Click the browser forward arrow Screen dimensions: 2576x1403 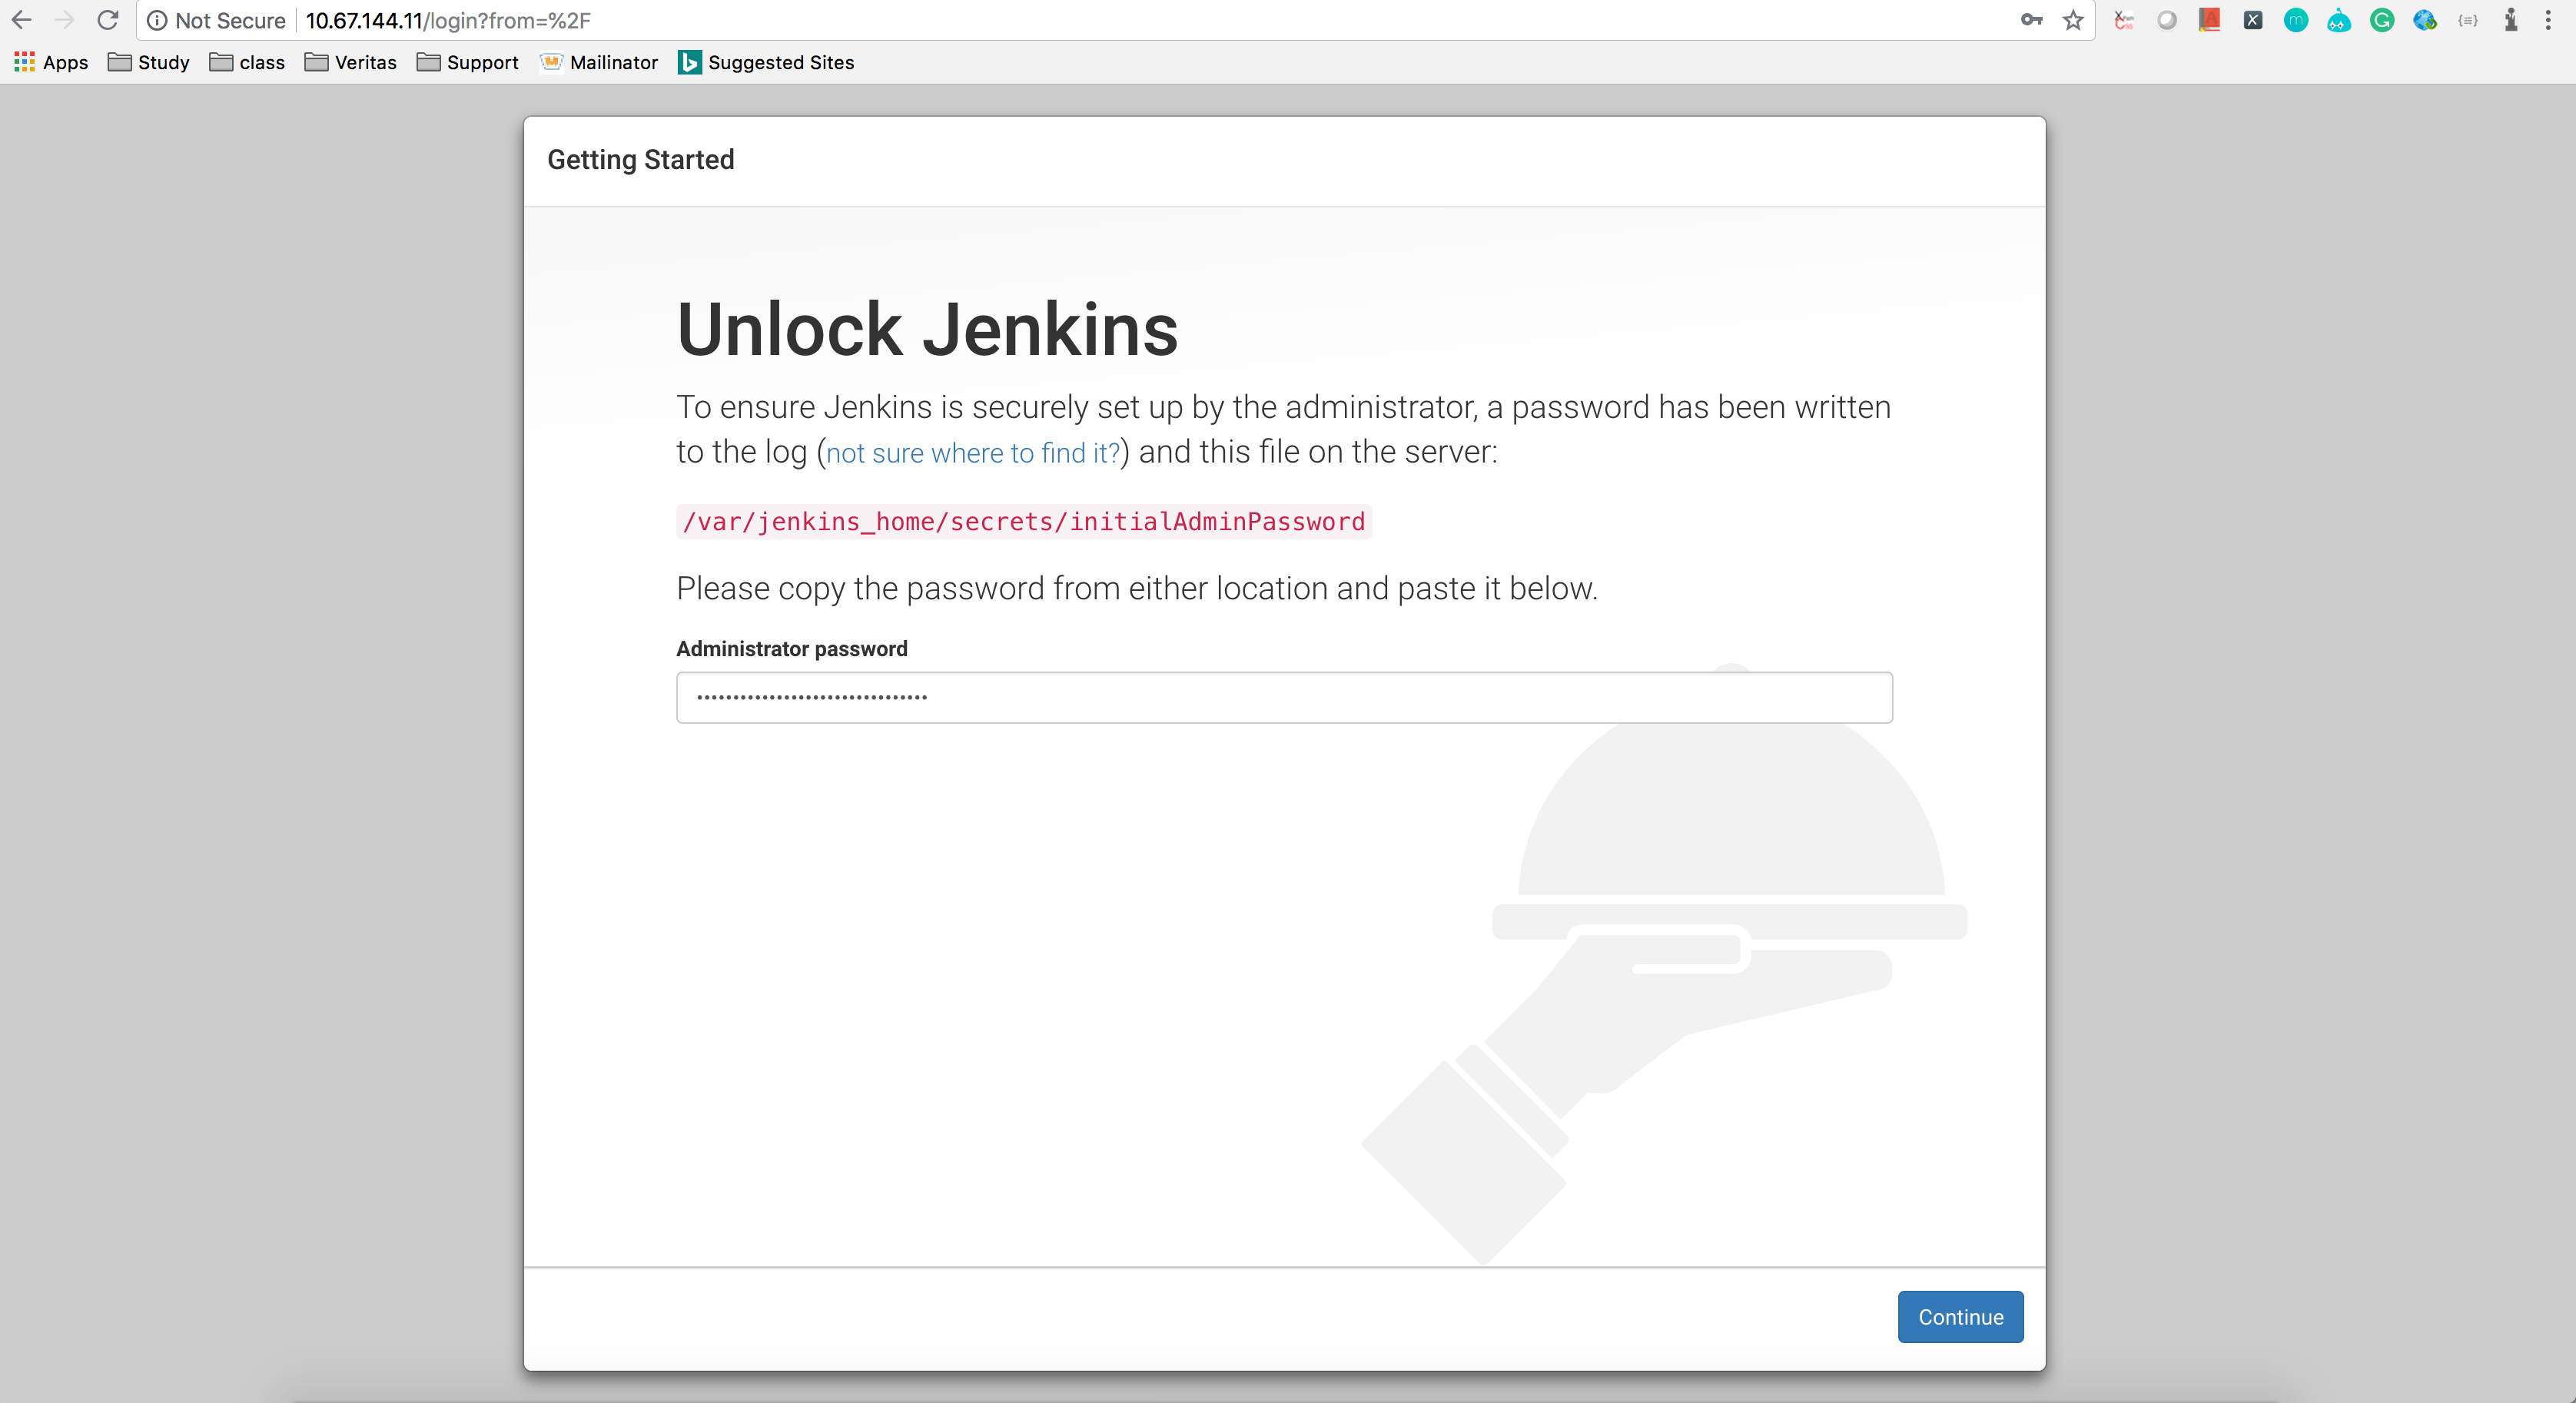click(65, 20)
